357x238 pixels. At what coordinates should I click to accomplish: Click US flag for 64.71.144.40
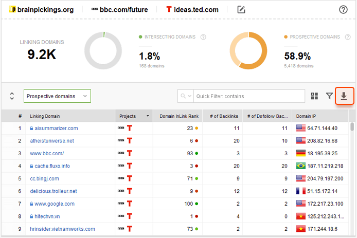(x=301, y=128)
